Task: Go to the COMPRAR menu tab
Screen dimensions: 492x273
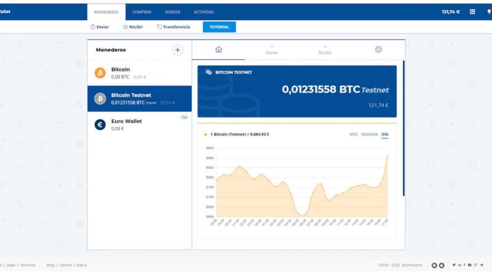Action: tap(141, 12)
